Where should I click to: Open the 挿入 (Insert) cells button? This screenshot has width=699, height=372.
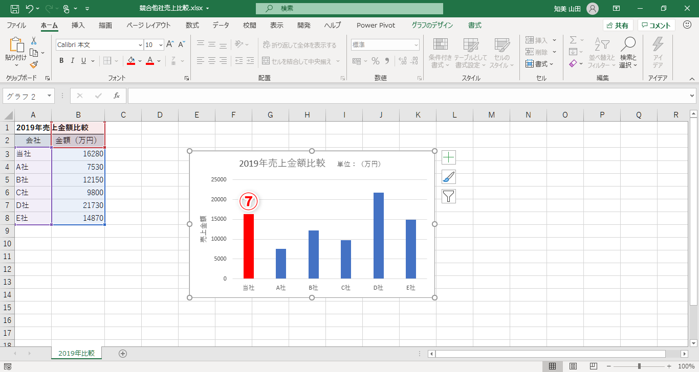point(540,40)
